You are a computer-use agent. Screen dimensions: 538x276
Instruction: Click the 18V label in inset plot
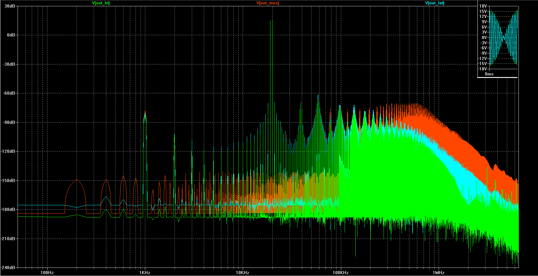(483, 6)
